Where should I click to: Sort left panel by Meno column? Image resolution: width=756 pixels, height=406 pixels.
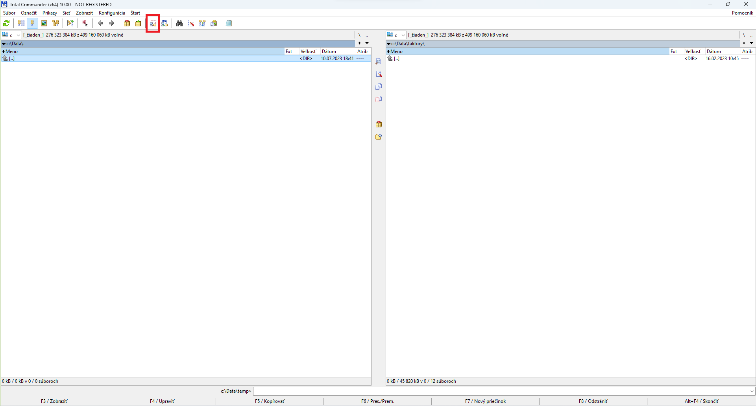143,51
